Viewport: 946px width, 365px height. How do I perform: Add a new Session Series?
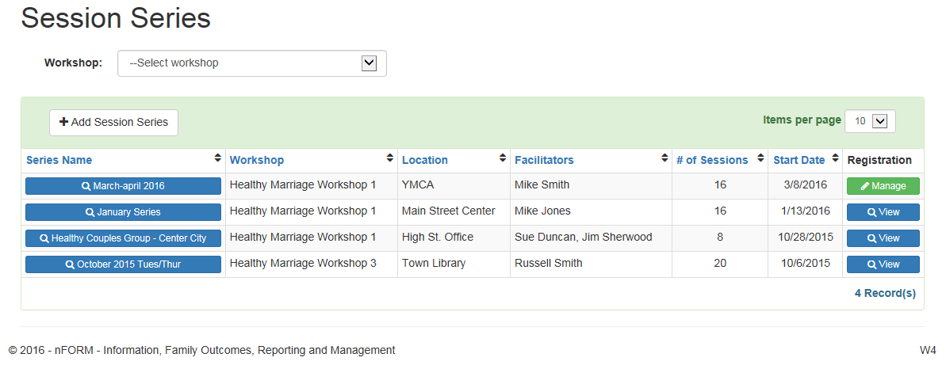point(114,123)
